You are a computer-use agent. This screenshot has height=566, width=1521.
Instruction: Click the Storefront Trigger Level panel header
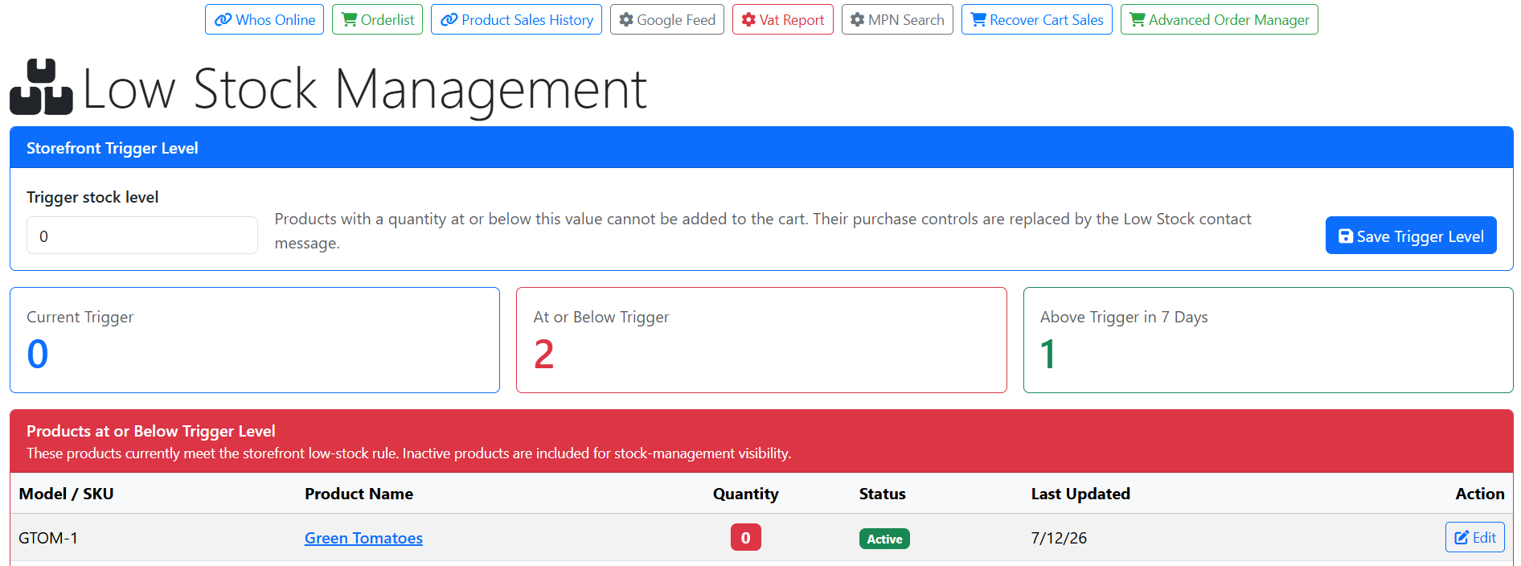761,147
